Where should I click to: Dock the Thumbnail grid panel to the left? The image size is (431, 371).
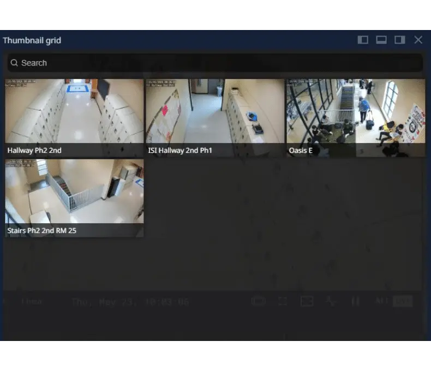[363, 40]
